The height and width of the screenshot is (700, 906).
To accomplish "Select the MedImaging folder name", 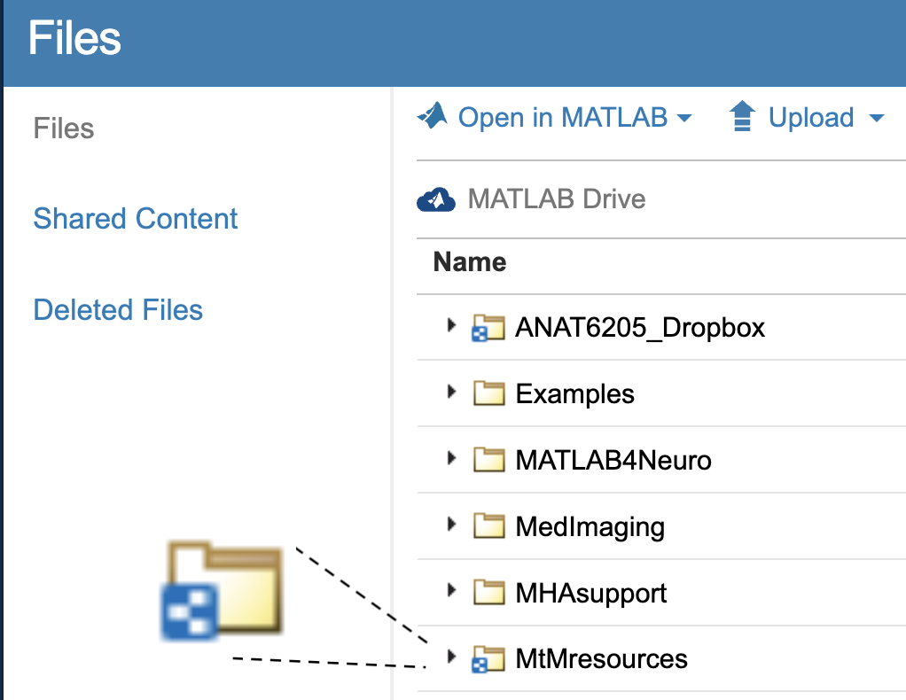I will pyautogui.click(x=590, y=527).
